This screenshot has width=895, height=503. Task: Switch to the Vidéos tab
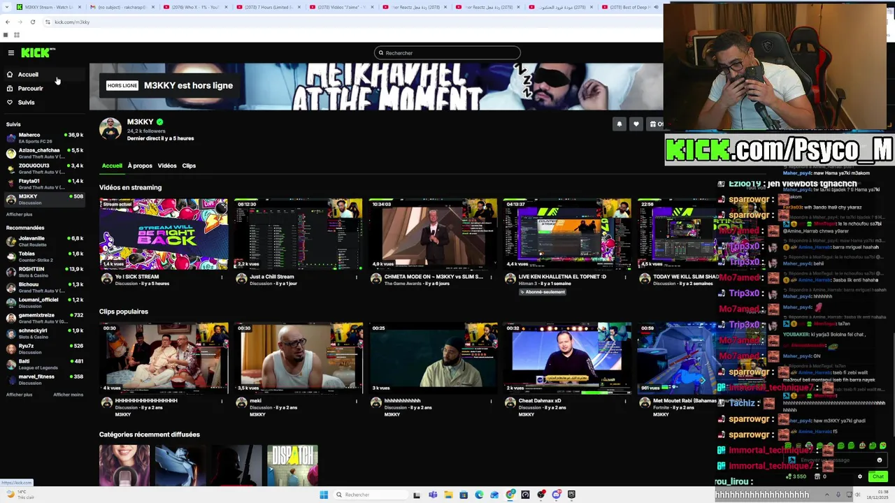point(167,166)
